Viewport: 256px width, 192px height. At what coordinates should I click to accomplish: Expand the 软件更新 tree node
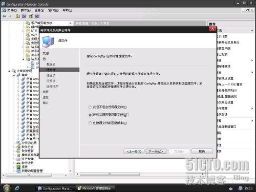(x=14, y=151)
